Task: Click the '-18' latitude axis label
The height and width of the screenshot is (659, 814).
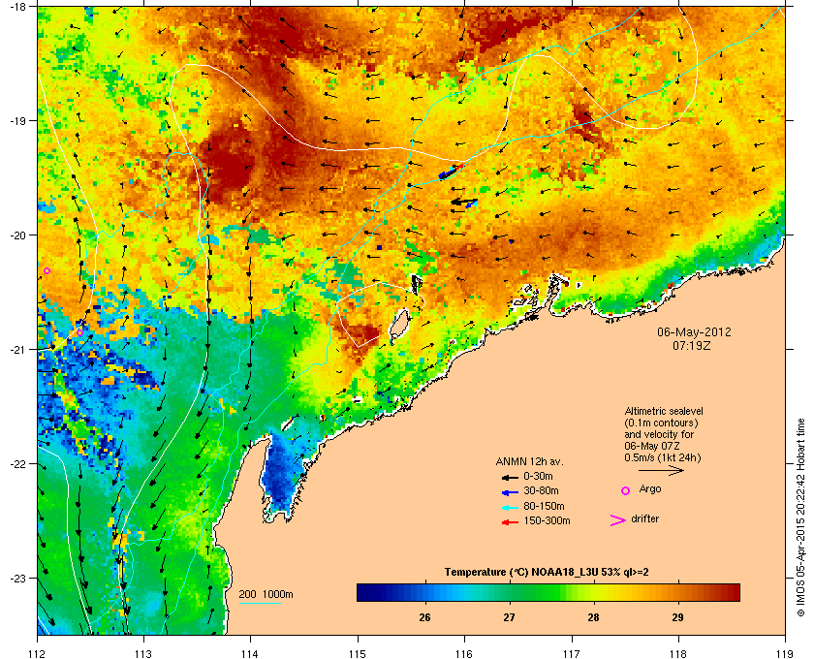Action: tap(18, 6)
